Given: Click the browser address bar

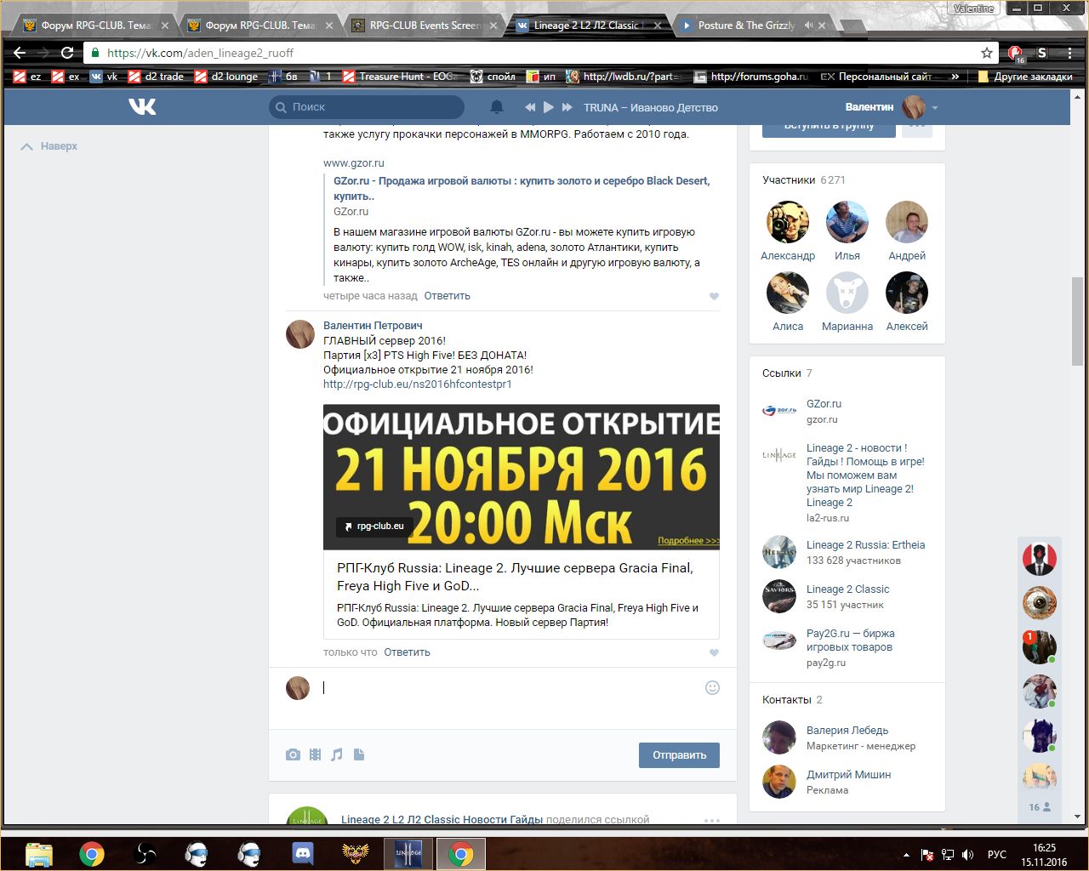Looking at the screenshot, I should 540,53.
